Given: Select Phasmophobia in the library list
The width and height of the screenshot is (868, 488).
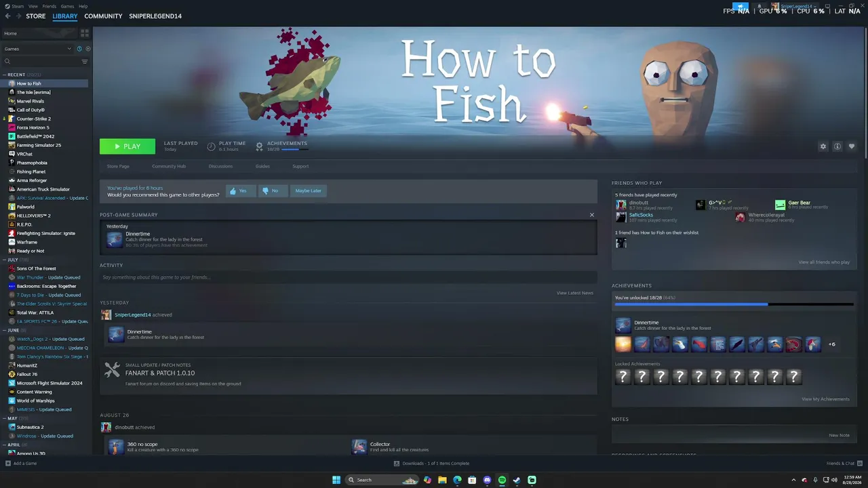Looking at the screenshot, I should coord(32,163).
